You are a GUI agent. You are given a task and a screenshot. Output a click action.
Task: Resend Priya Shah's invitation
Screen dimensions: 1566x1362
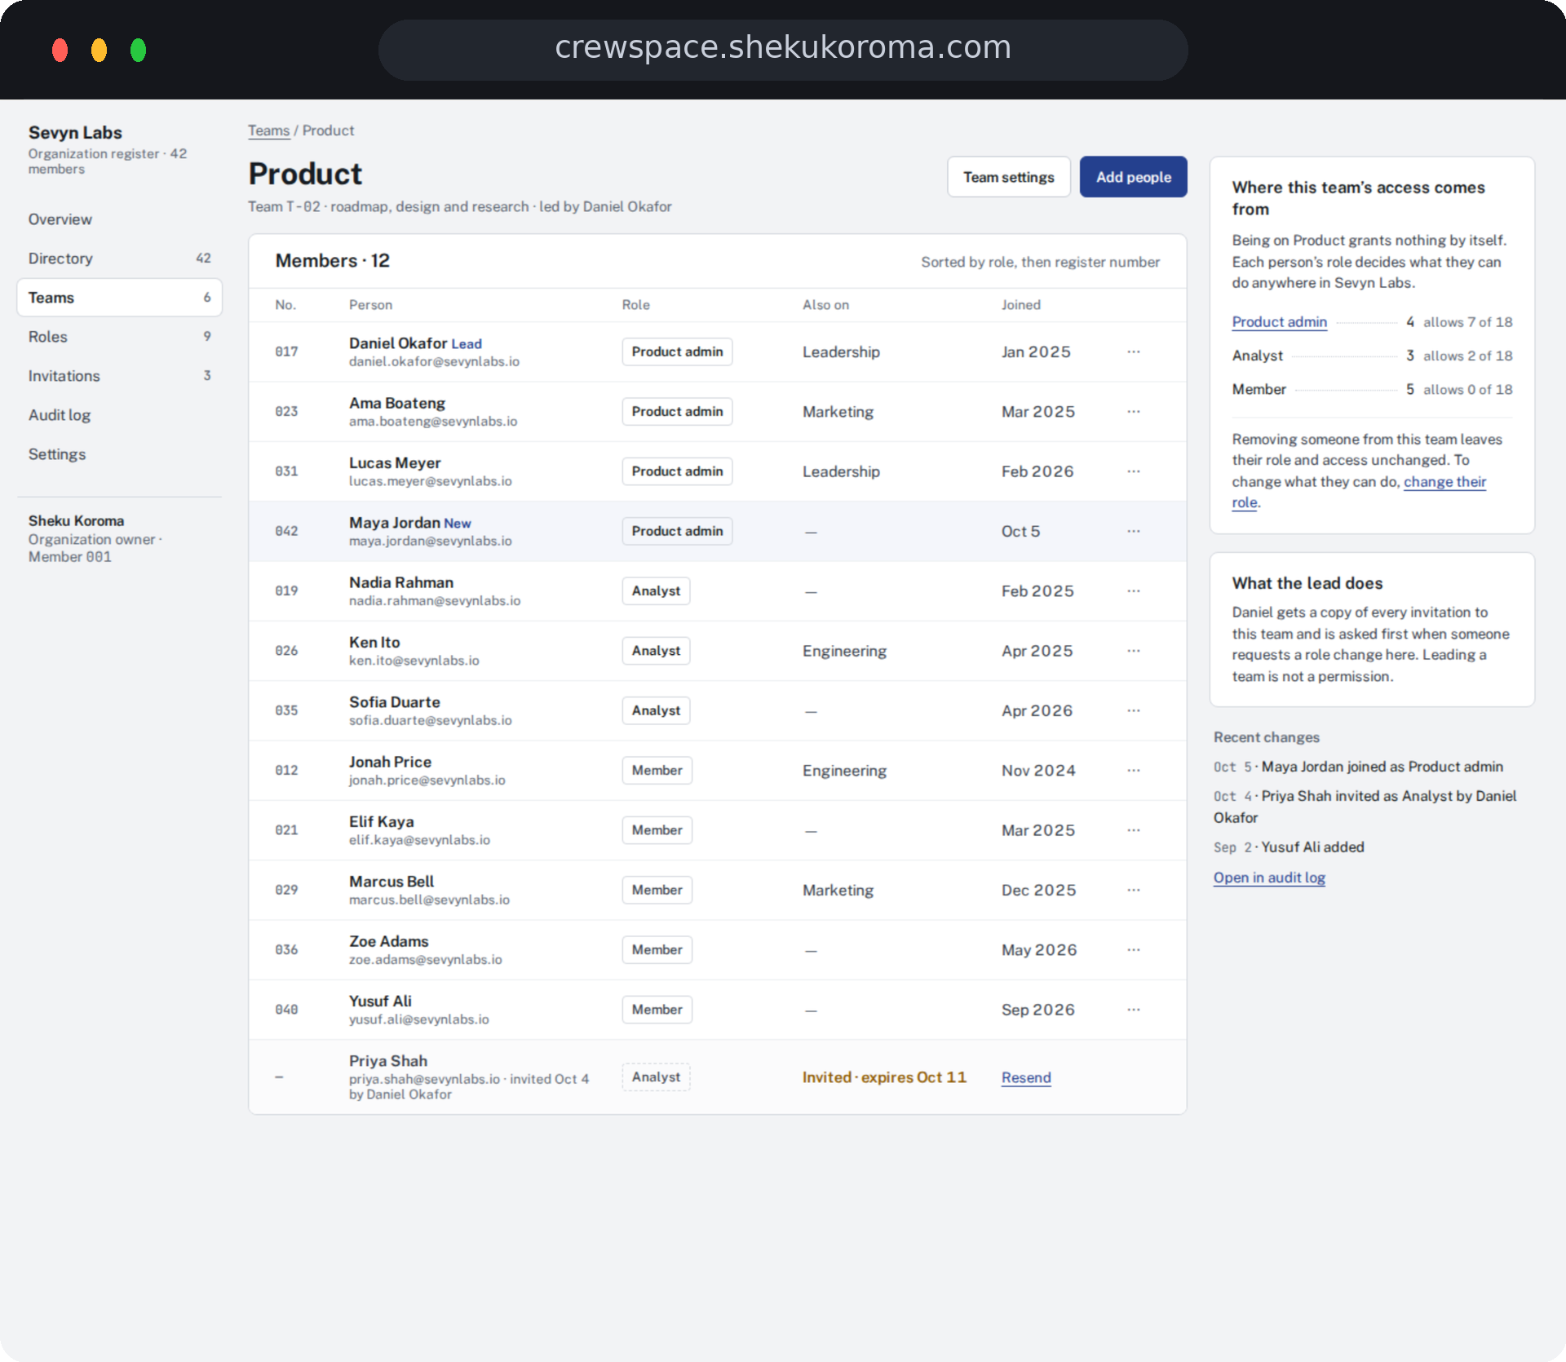coord(1026,1077)
